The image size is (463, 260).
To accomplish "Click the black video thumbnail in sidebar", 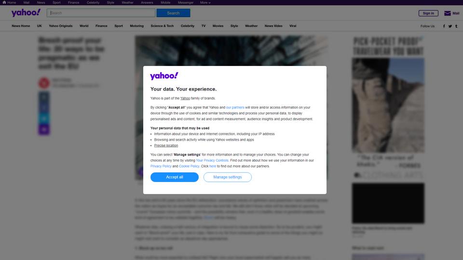I will 388,203.
